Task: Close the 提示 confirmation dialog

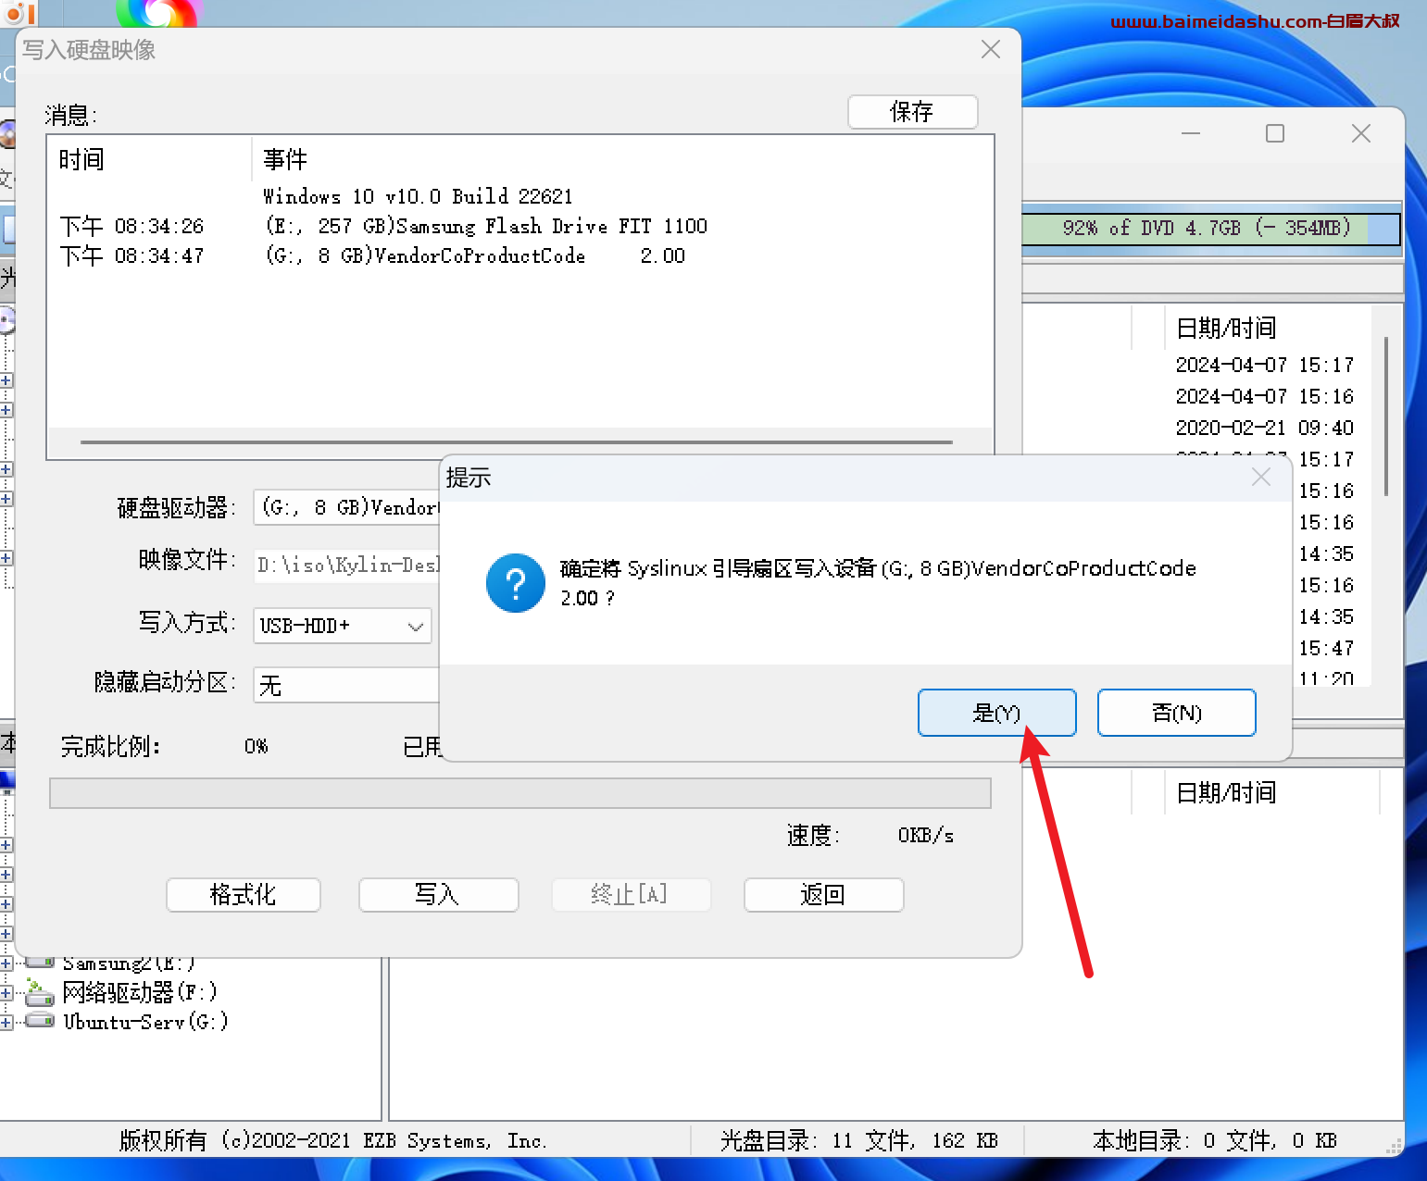Action: click(x=1260, y=478)
